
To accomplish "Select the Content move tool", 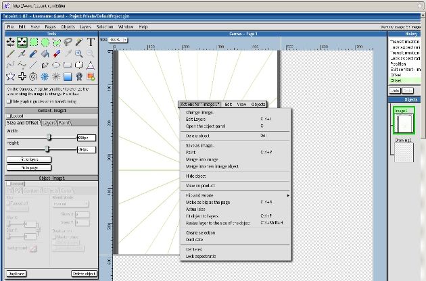I will pos(22,42).
